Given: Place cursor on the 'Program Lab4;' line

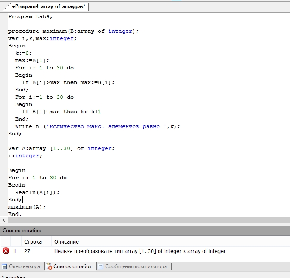Looking at the screenshot, I should tap(30, 16).
